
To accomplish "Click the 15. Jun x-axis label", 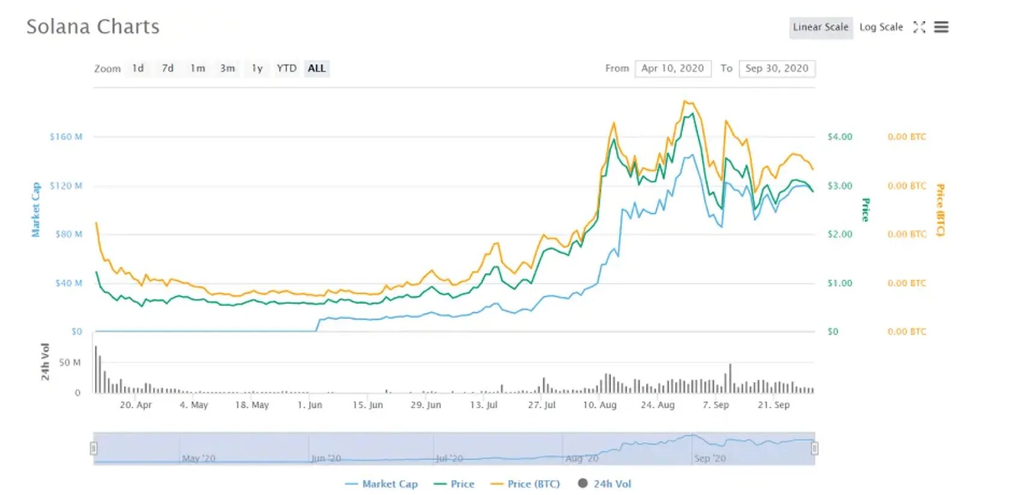I will (368, 405).
